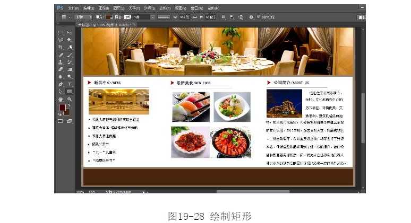
Task: Toggle Quick Mask mode button
Action: tap(61, 121)
